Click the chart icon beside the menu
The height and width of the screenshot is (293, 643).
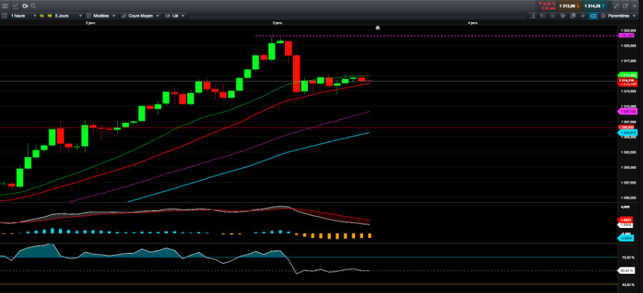tap(15, 6)
